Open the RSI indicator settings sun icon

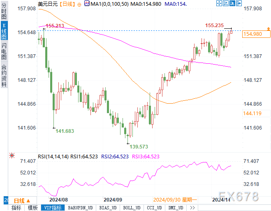[12, 156]
